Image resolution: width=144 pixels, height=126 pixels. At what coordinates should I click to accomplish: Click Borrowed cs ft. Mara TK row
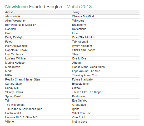pos(72,25)
